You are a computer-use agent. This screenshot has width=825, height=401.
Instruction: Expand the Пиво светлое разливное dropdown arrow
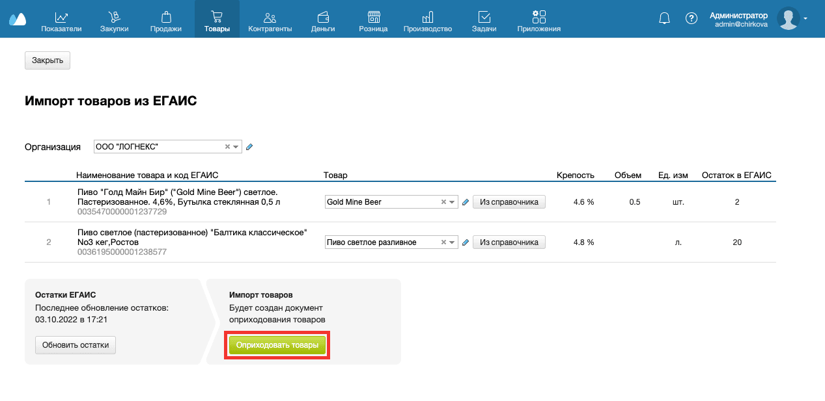(x=452, y=242)
